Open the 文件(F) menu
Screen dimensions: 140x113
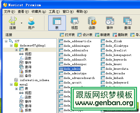pos(9,12)
